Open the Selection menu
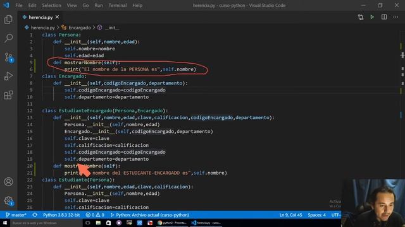This screenshot has height=227, width=405. coord(51,5)
